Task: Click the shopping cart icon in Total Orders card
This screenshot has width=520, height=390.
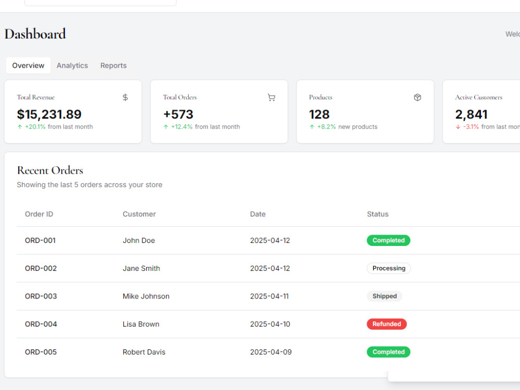Action: click(271, 97)
